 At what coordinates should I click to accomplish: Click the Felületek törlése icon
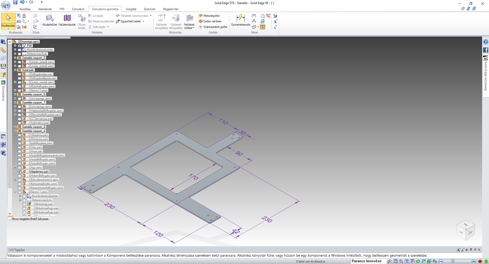189,18
